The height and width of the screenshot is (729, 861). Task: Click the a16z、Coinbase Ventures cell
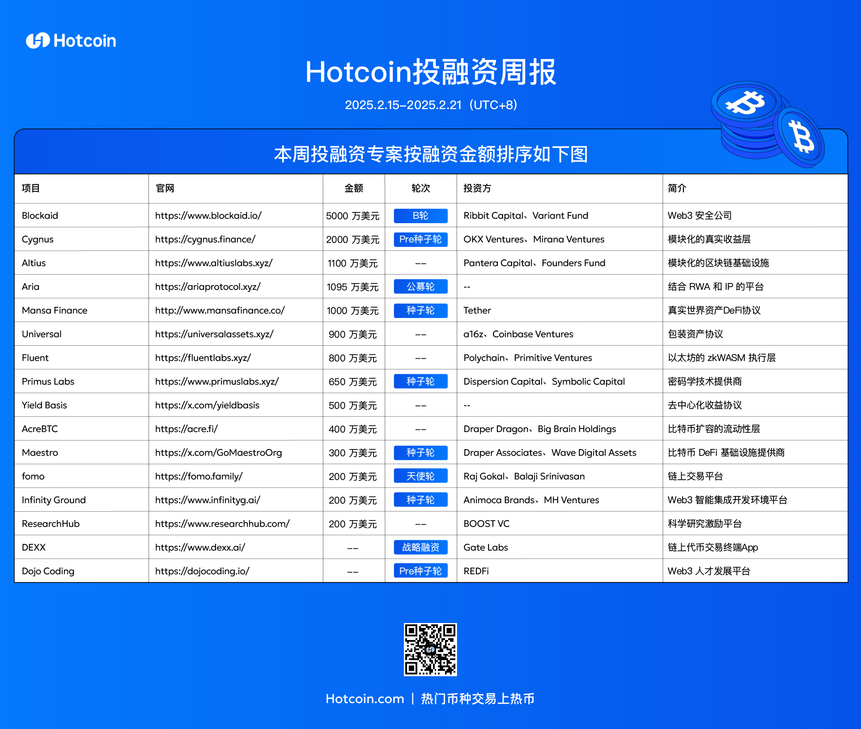(x=518, y=334)
